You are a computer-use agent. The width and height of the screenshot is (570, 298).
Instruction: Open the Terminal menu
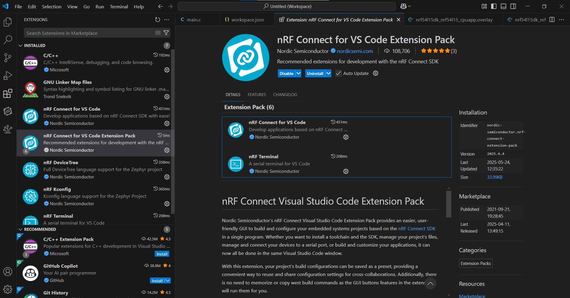[119, 7]
